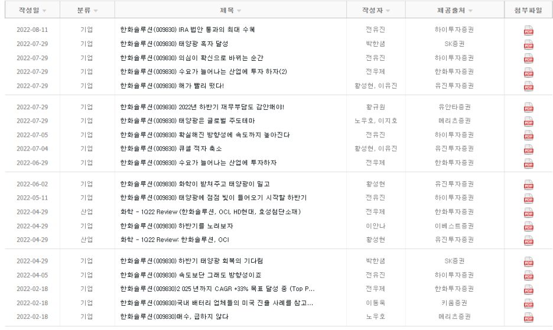Open PDF attachment for '매수, 급하지 않다'

coord(528,318)
